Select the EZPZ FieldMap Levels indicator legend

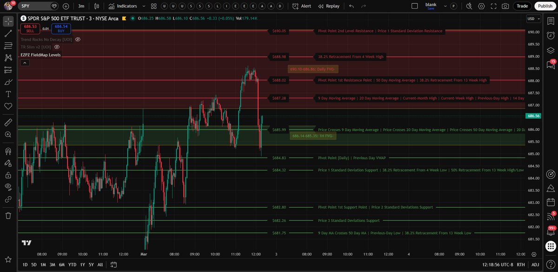(40, 55)
